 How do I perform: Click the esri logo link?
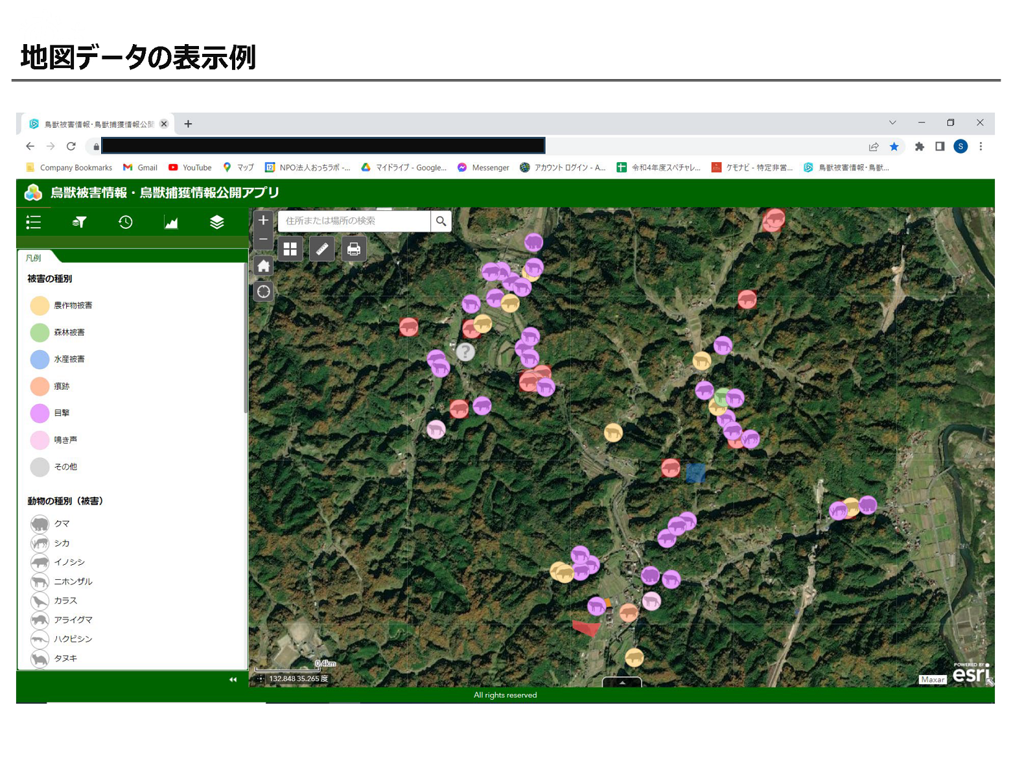tap(971, 673)
